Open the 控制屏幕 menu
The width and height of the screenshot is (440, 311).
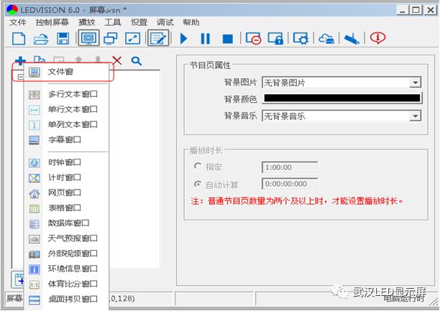[52, 22]
